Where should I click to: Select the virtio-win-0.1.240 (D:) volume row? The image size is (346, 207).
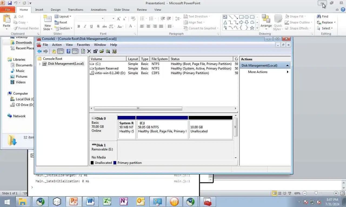coord(164,73)
